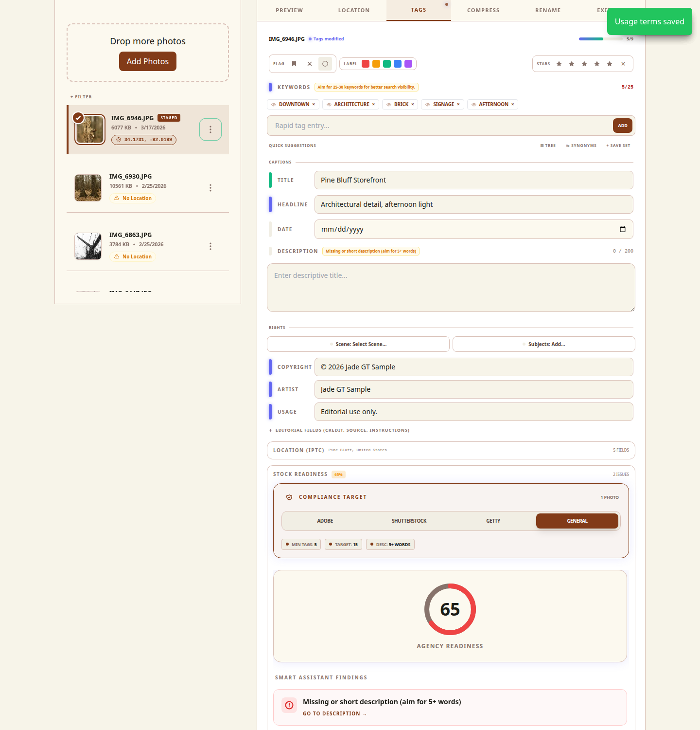Image resolution: width=700 pixels, height=730 pixels.
Task: Select the Shutterstock compliance target
Action: 409,521
